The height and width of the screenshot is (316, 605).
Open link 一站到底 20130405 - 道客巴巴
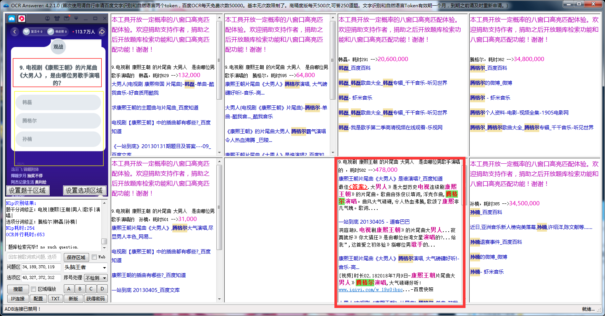point(374,222)
